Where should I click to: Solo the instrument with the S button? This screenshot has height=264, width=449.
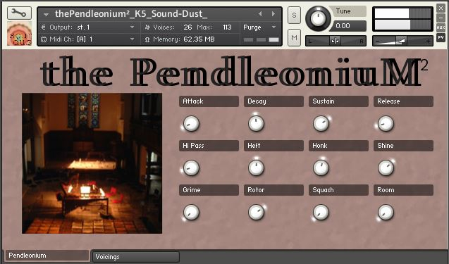click(x=294, y=15)
